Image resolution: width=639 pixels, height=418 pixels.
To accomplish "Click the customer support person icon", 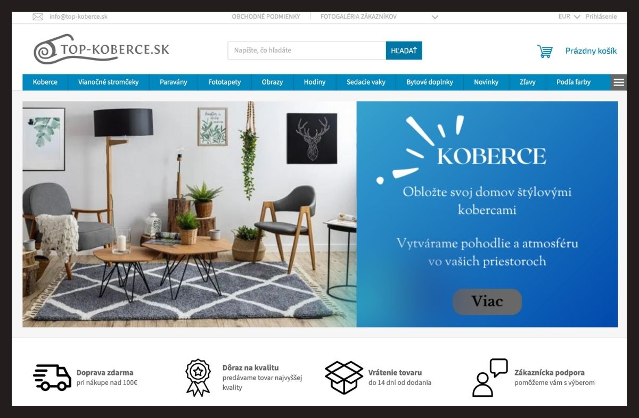I will coord(490,378).
